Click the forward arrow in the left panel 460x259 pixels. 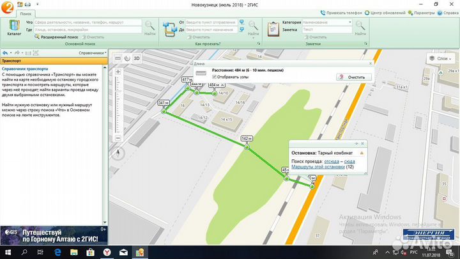click(x=17, y=53)
